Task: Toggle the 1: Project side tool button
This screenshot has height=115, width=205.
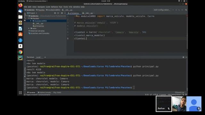Action: (x=25, y=17)
